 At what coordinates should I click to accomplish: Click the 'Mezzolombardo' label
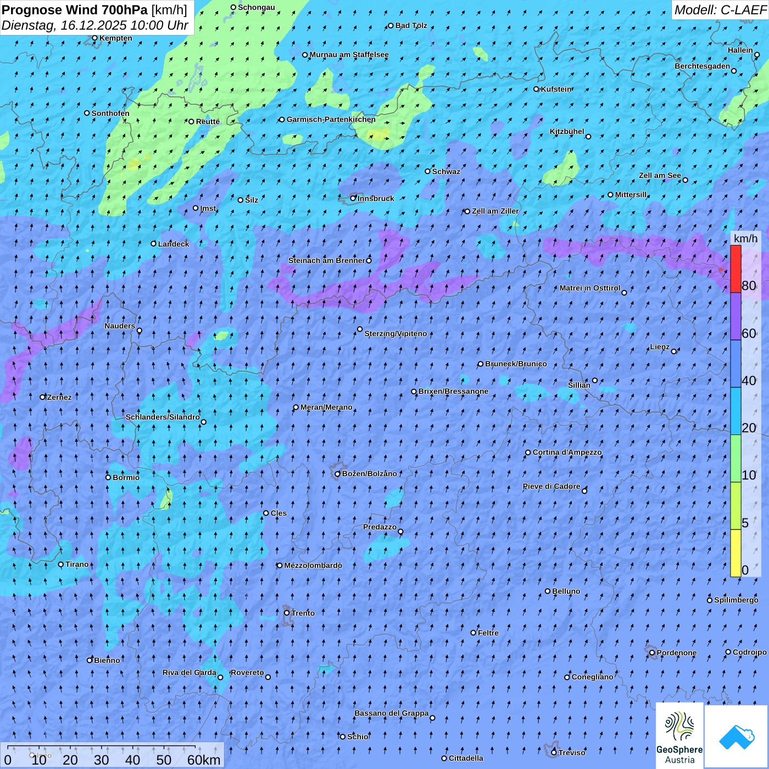point(313,565)
